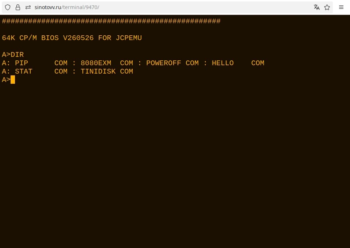Open the hamburger application menu
This screenshot has width=350, height=248.
341,7
